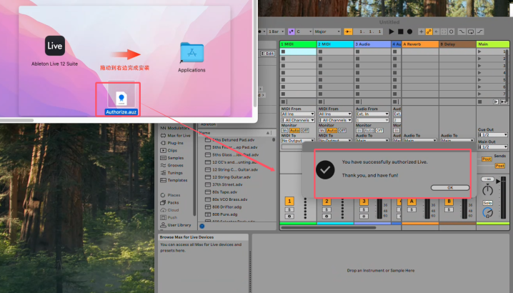513x293 pixels.
Task: Toggle track 1 activator button
Action: [289, 201]
